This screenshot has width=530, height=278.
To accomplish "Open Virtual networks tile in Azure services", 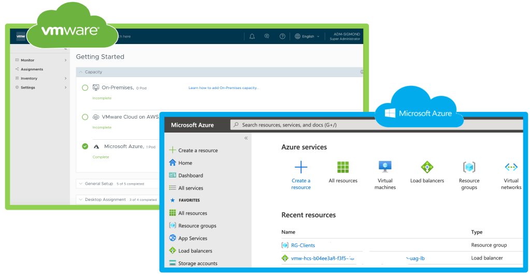I will (511, 175).
